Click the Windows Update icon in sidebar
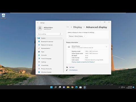Screen dimensions: 136x102 [39, 72]
